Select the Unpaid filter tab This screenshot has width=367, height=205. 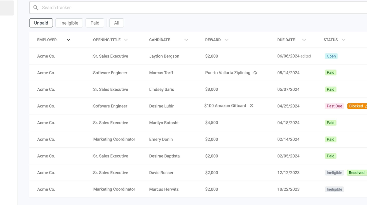tap(41, 23)
